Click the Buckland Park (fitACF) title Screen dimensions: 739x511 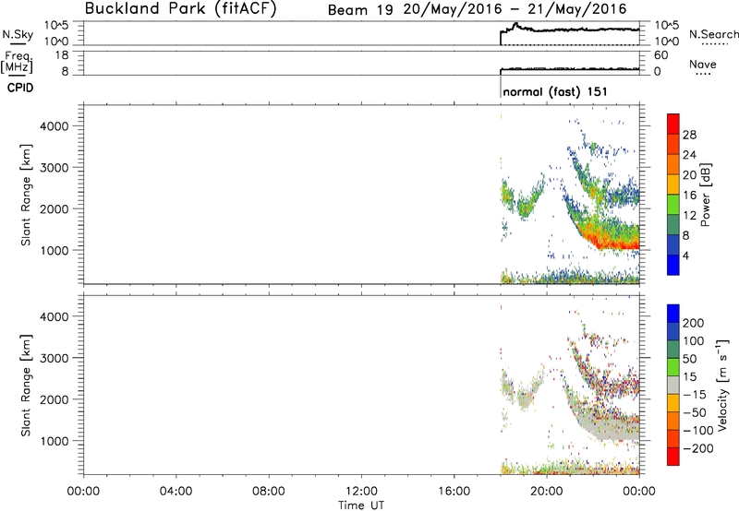pyautogui.click(x=180, y=8)
